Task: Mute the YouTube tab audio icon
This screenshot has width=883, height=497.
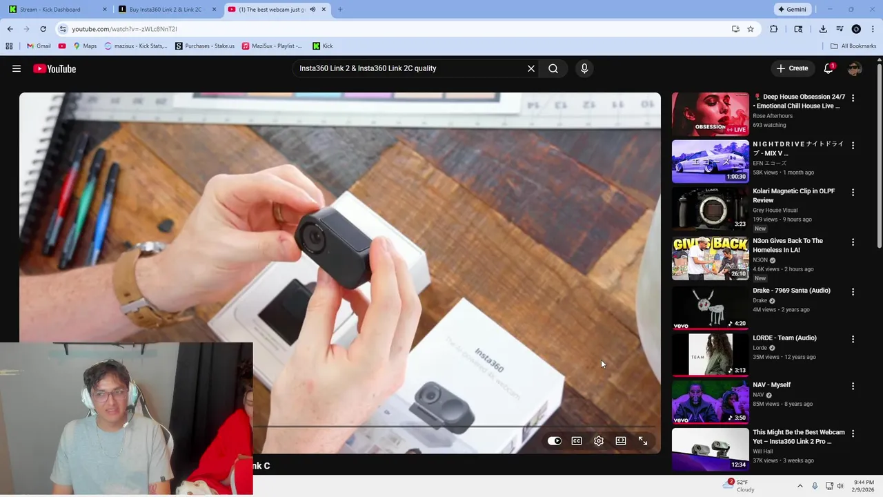Action: [x=312, y=10]
